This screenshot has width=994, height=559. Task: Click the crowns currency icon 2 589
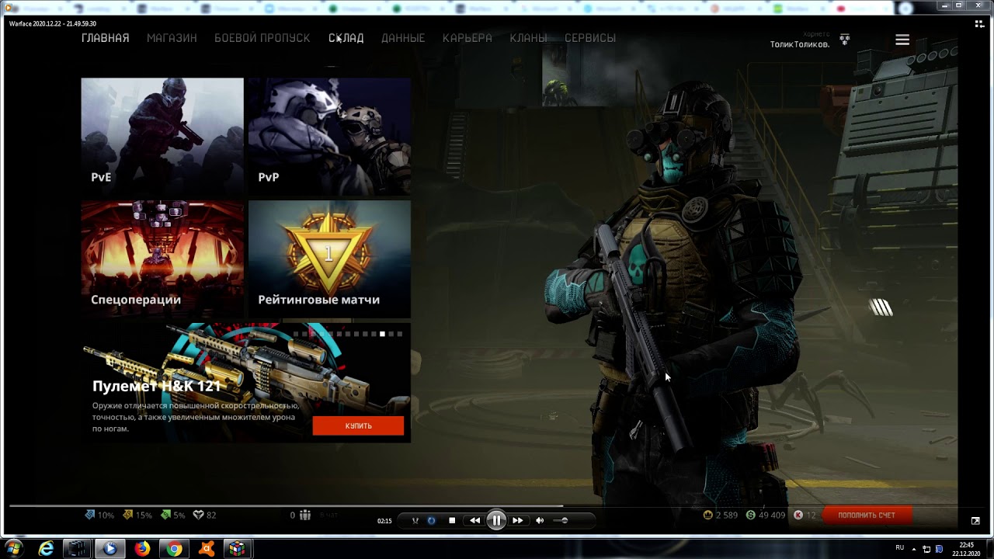pos(707,515)
